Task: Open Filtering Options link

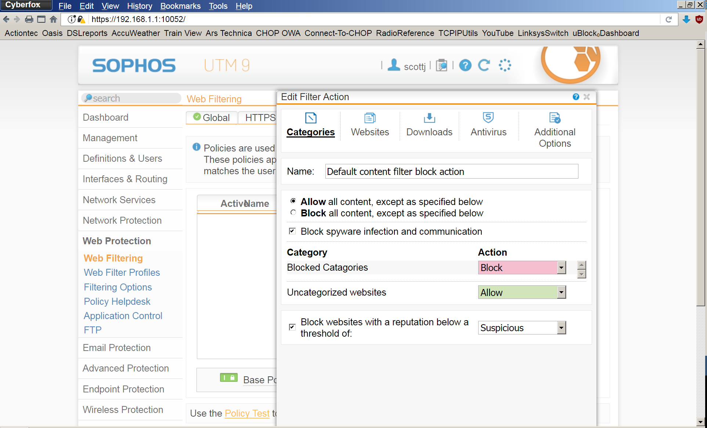Action: click(x=118, y=287)
